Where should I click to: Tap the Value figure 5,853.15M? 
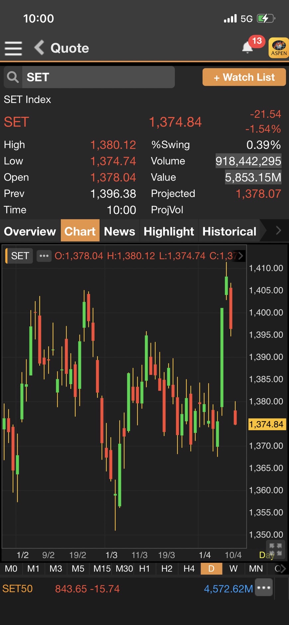(253, 177)
